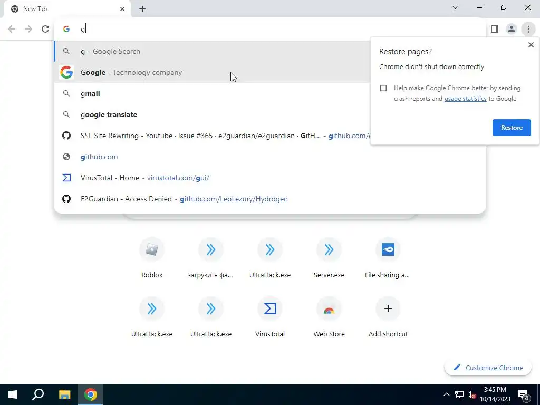The image size is (540, 405).
Task: Open the Roblox shortcut
Action: pos(152,258)
